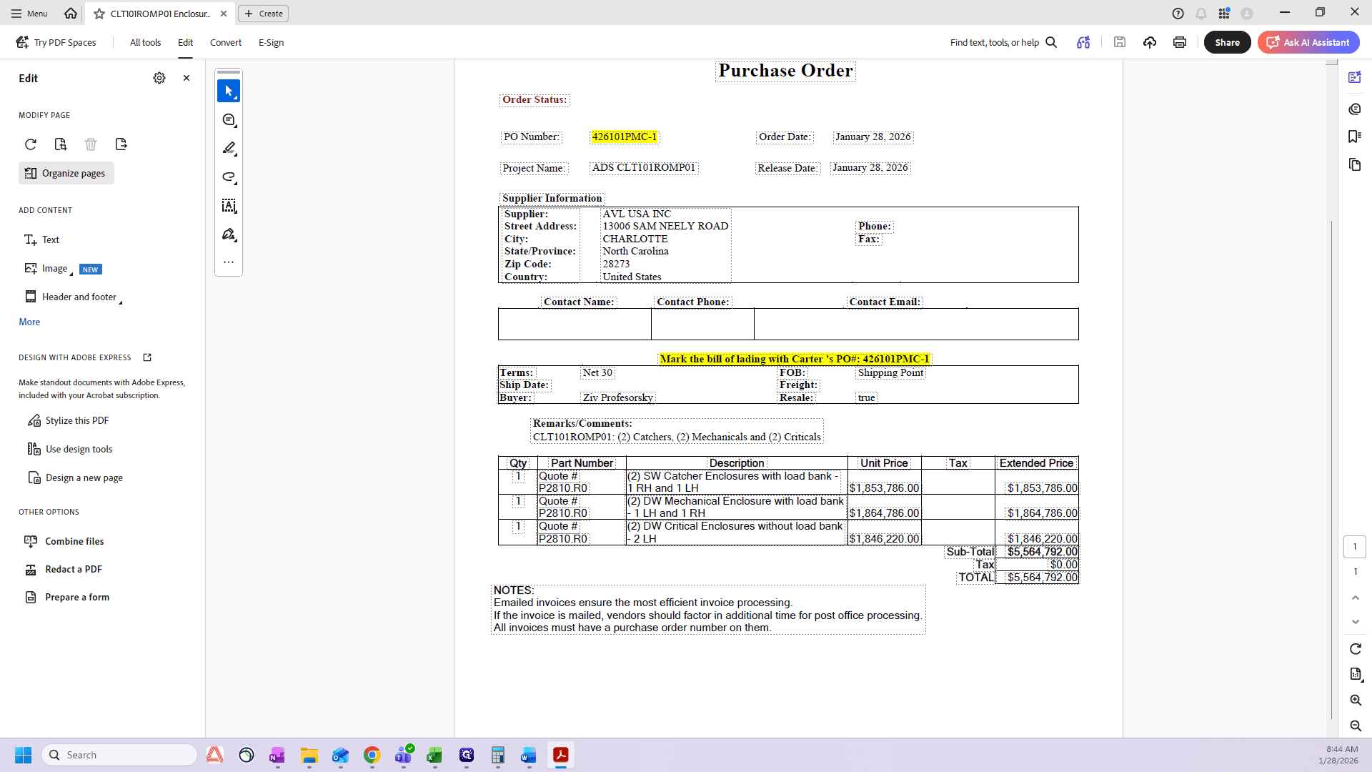Zoom out using minus magnifier
This screenshot has width=1372, height=772.
[x=1356, y=726]
